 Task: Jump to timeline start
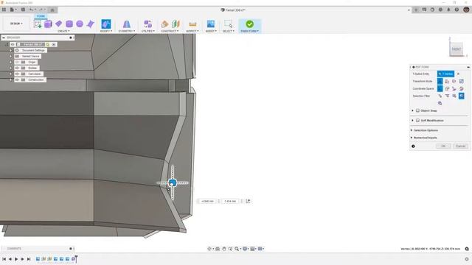[x=4, y=259]
